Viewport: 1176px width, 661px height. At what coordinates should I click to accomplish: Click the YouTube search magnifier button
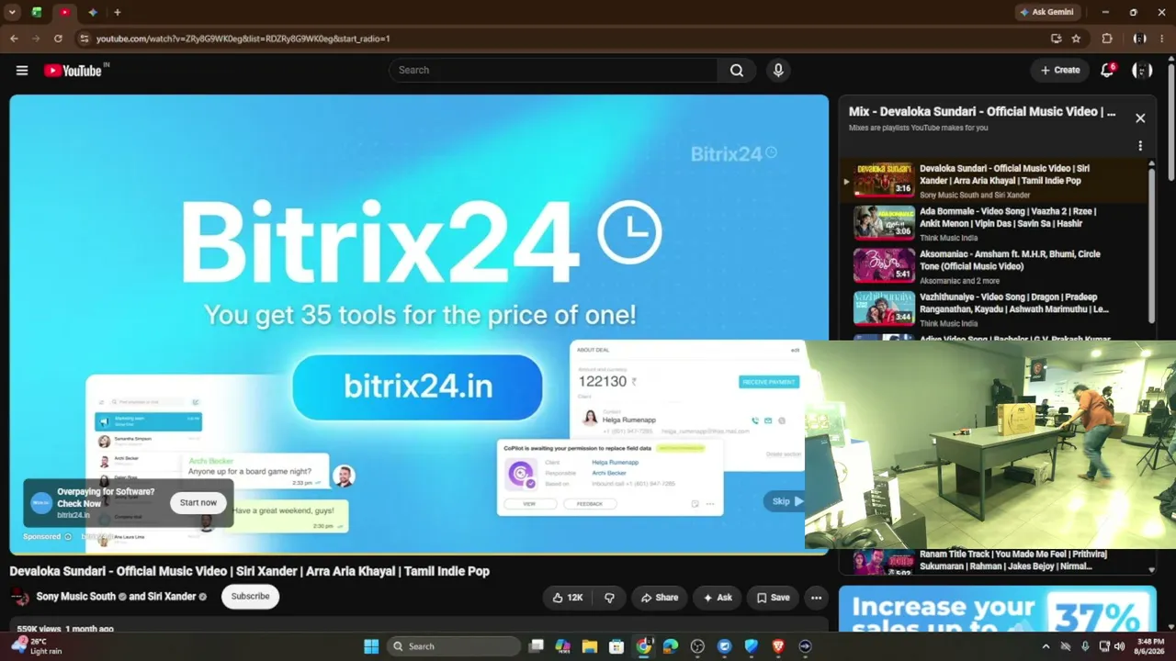pos(737,71)
